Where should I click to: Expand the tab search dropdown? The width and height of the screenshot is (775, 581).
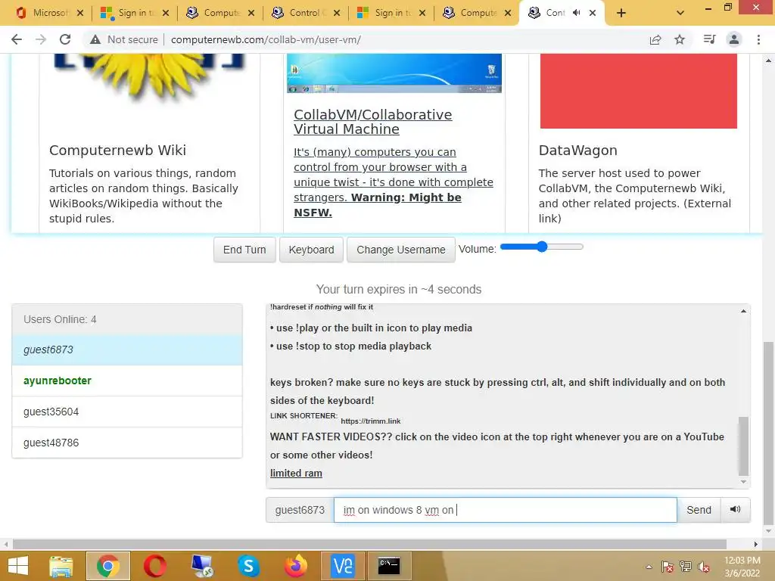coord(680,13)
